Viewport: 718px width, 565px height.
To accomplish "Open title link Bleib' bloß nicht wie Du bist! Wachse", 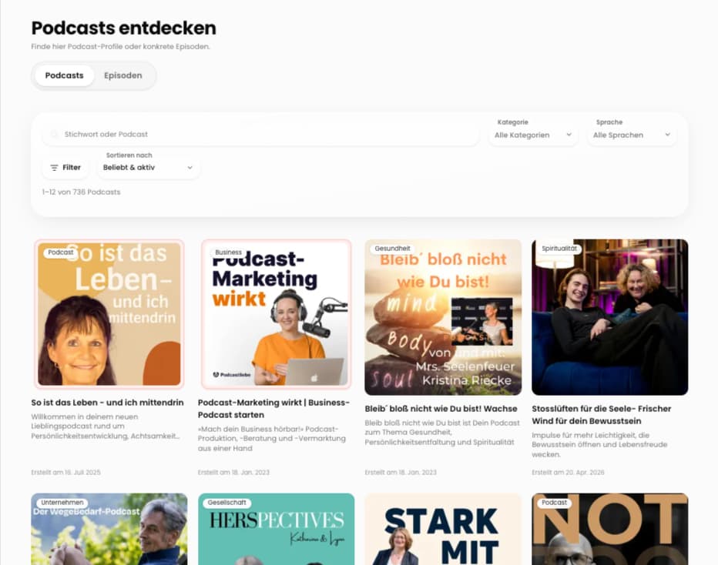I will tap(441, 409).
